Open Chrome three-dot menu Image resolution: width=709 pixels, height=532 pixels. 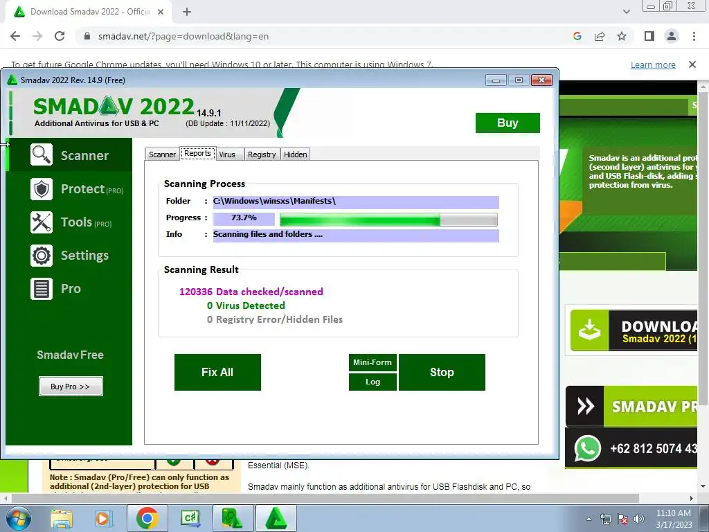pos(694,36)
